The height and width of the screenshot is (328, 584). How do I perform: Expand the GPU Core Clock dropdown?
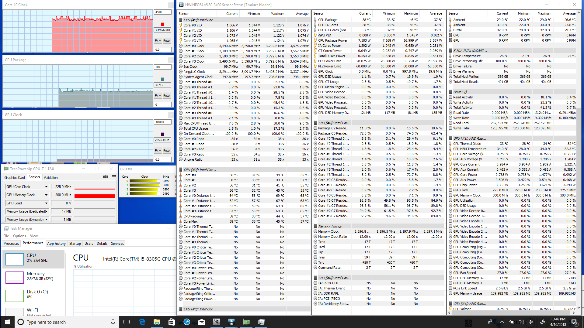tap(46, 187)
